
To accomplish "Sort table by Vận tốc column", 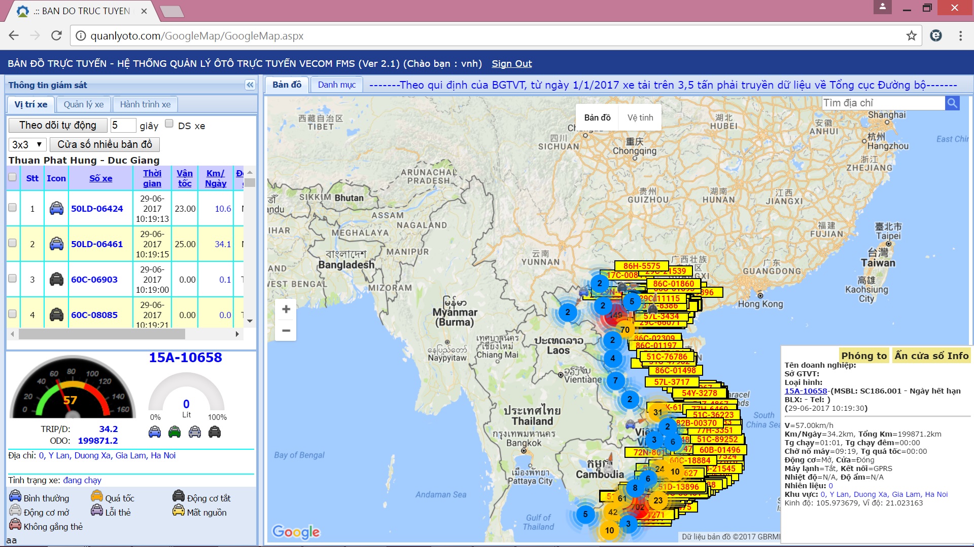I will (185, 178).
